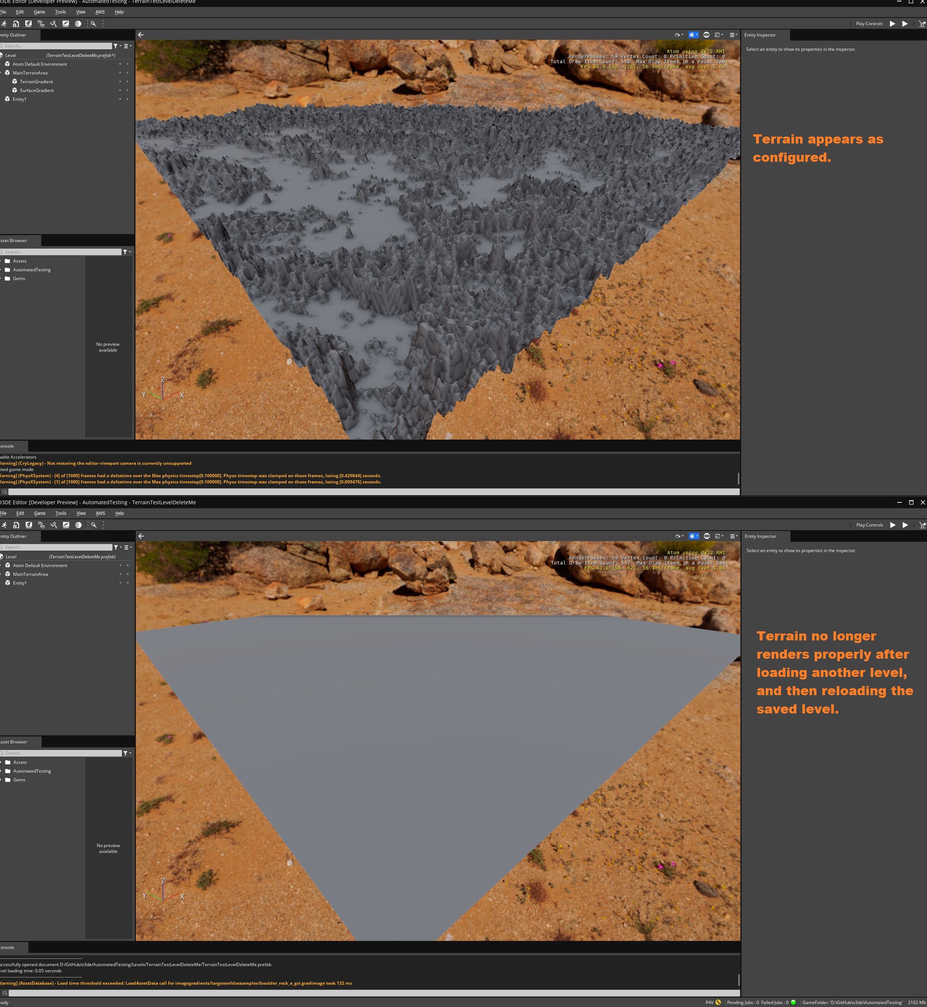Switch to the Entity Inspector tab
This screenshot has height=1007, width=927.
[761, 35]
